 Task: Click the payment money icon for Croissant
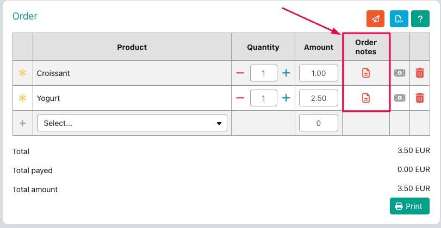tap(400, 73)
